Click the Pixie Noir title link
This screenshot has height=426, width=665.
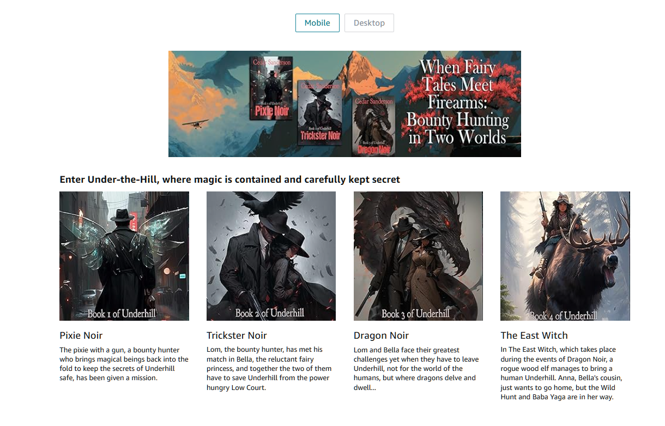tap(81, 335)
